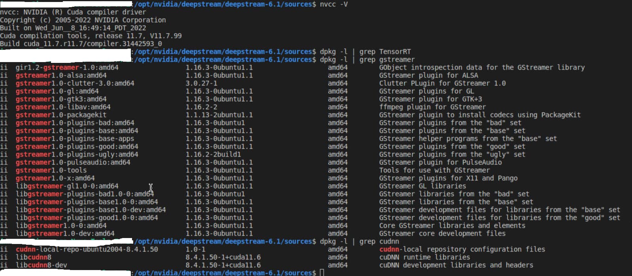Click the terminal cursor at the final prompt

(322, 273)
